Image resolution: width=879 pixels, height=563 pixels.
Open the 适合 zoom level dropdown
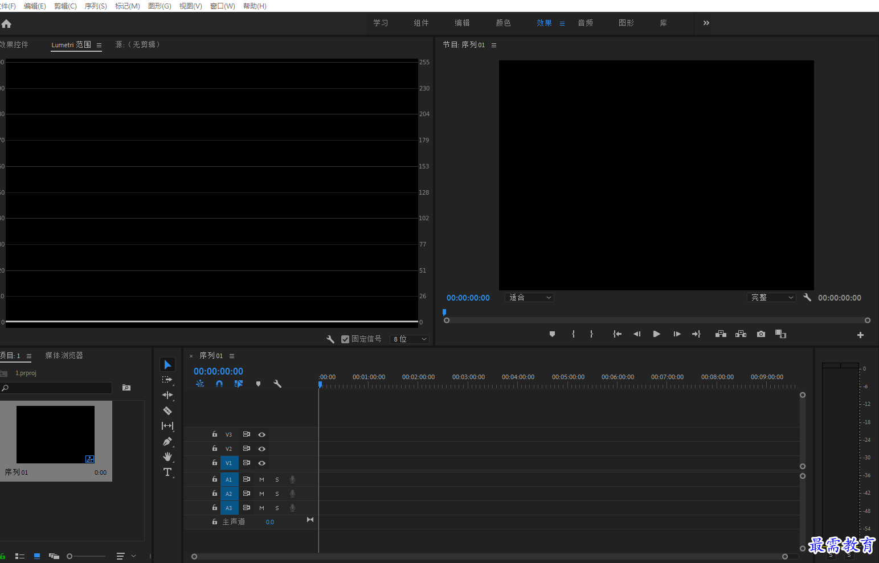click(529, 298)
